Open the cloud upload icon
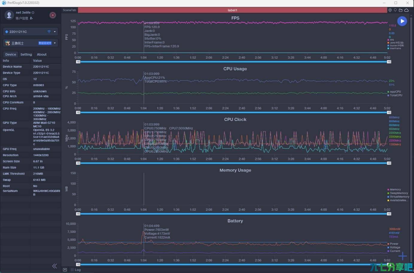414x273 pixels. [x=407, y=10]
